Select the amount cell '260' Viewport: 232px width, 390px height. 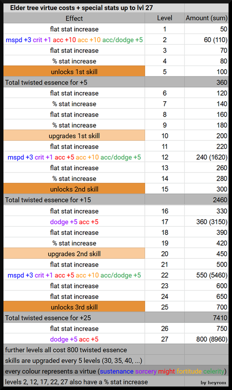coord(207,168)
